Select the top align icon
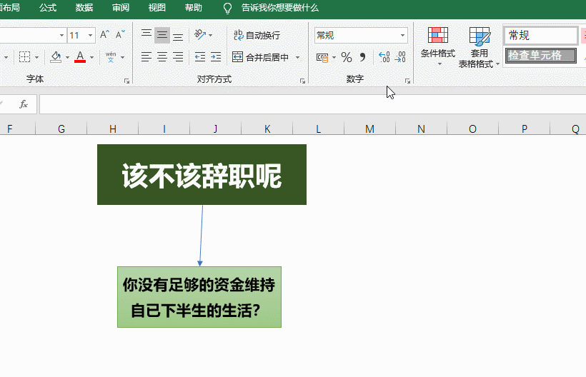 tap(146, 35)
